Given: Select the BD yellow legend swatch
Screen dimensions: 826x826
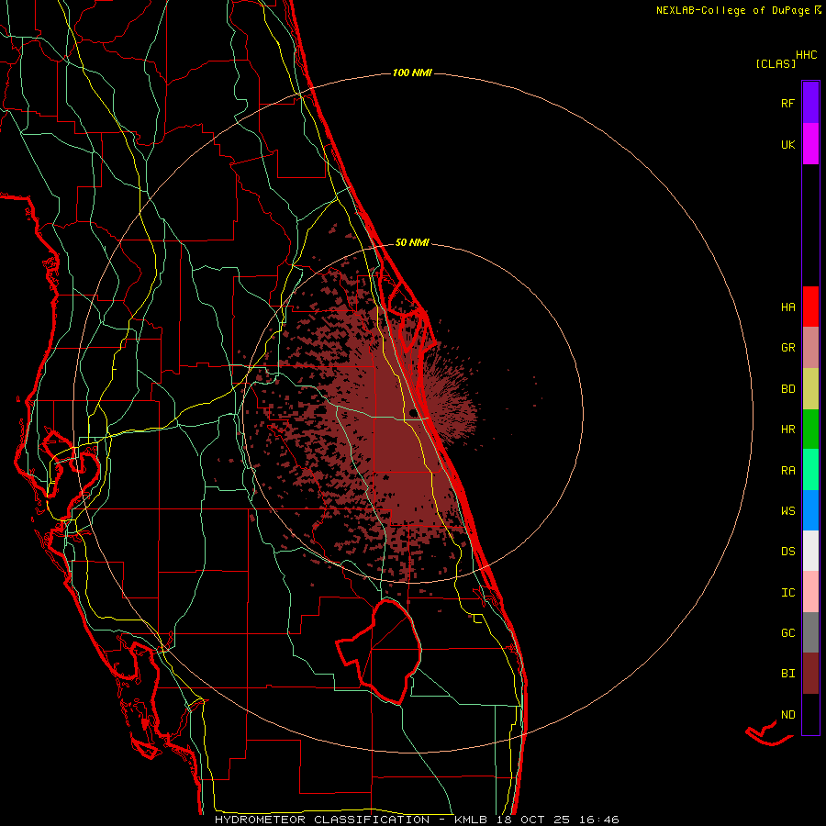Looking at the screenshot, I should [x=810, y=388].
